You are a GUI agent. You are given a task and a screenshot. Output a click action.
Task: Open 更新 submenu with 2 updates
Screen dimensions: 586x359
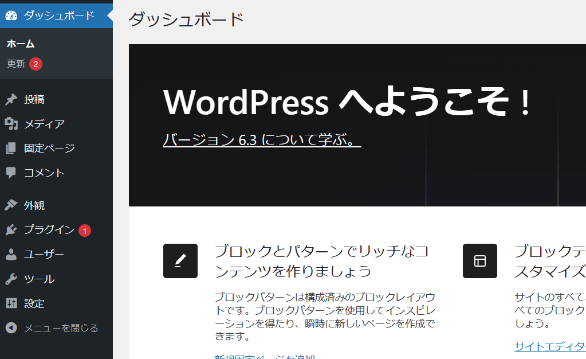[x=24, y=64]
